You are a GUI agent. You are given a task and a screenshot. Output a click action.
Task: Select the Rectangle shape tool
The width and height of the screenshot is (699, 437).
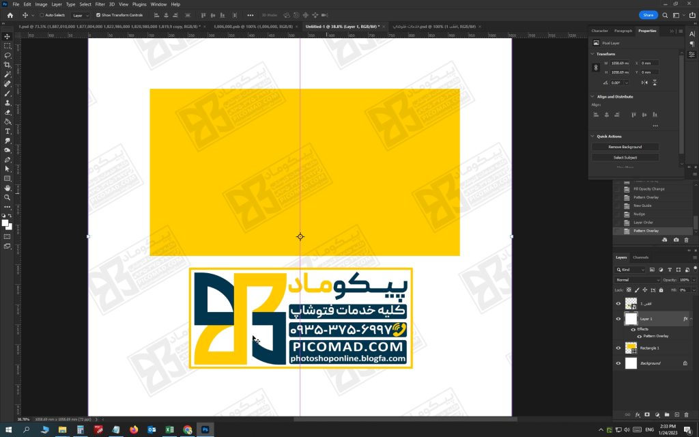pyautogui.click(x=7, y=178)
